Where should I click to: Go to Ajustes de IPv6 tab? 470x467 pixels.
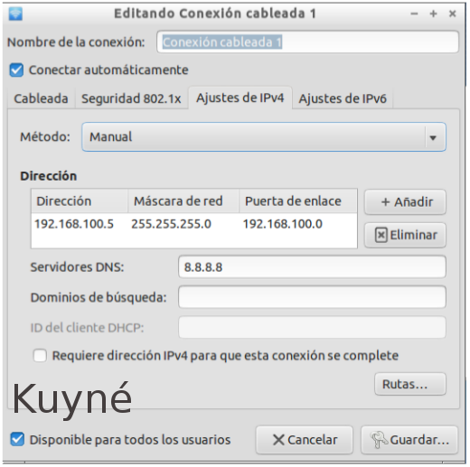[343, 98]
